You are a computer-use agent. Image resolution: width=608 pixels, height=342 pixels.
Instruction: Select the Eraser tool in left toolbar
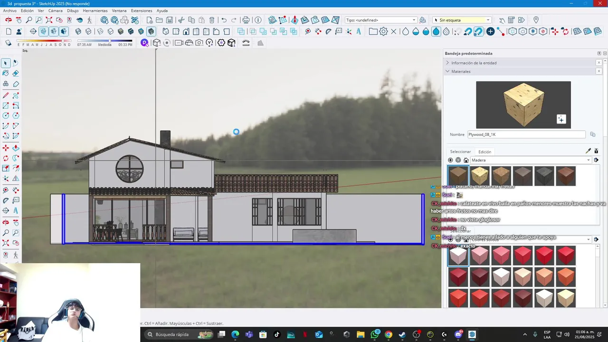coord(16,73)
